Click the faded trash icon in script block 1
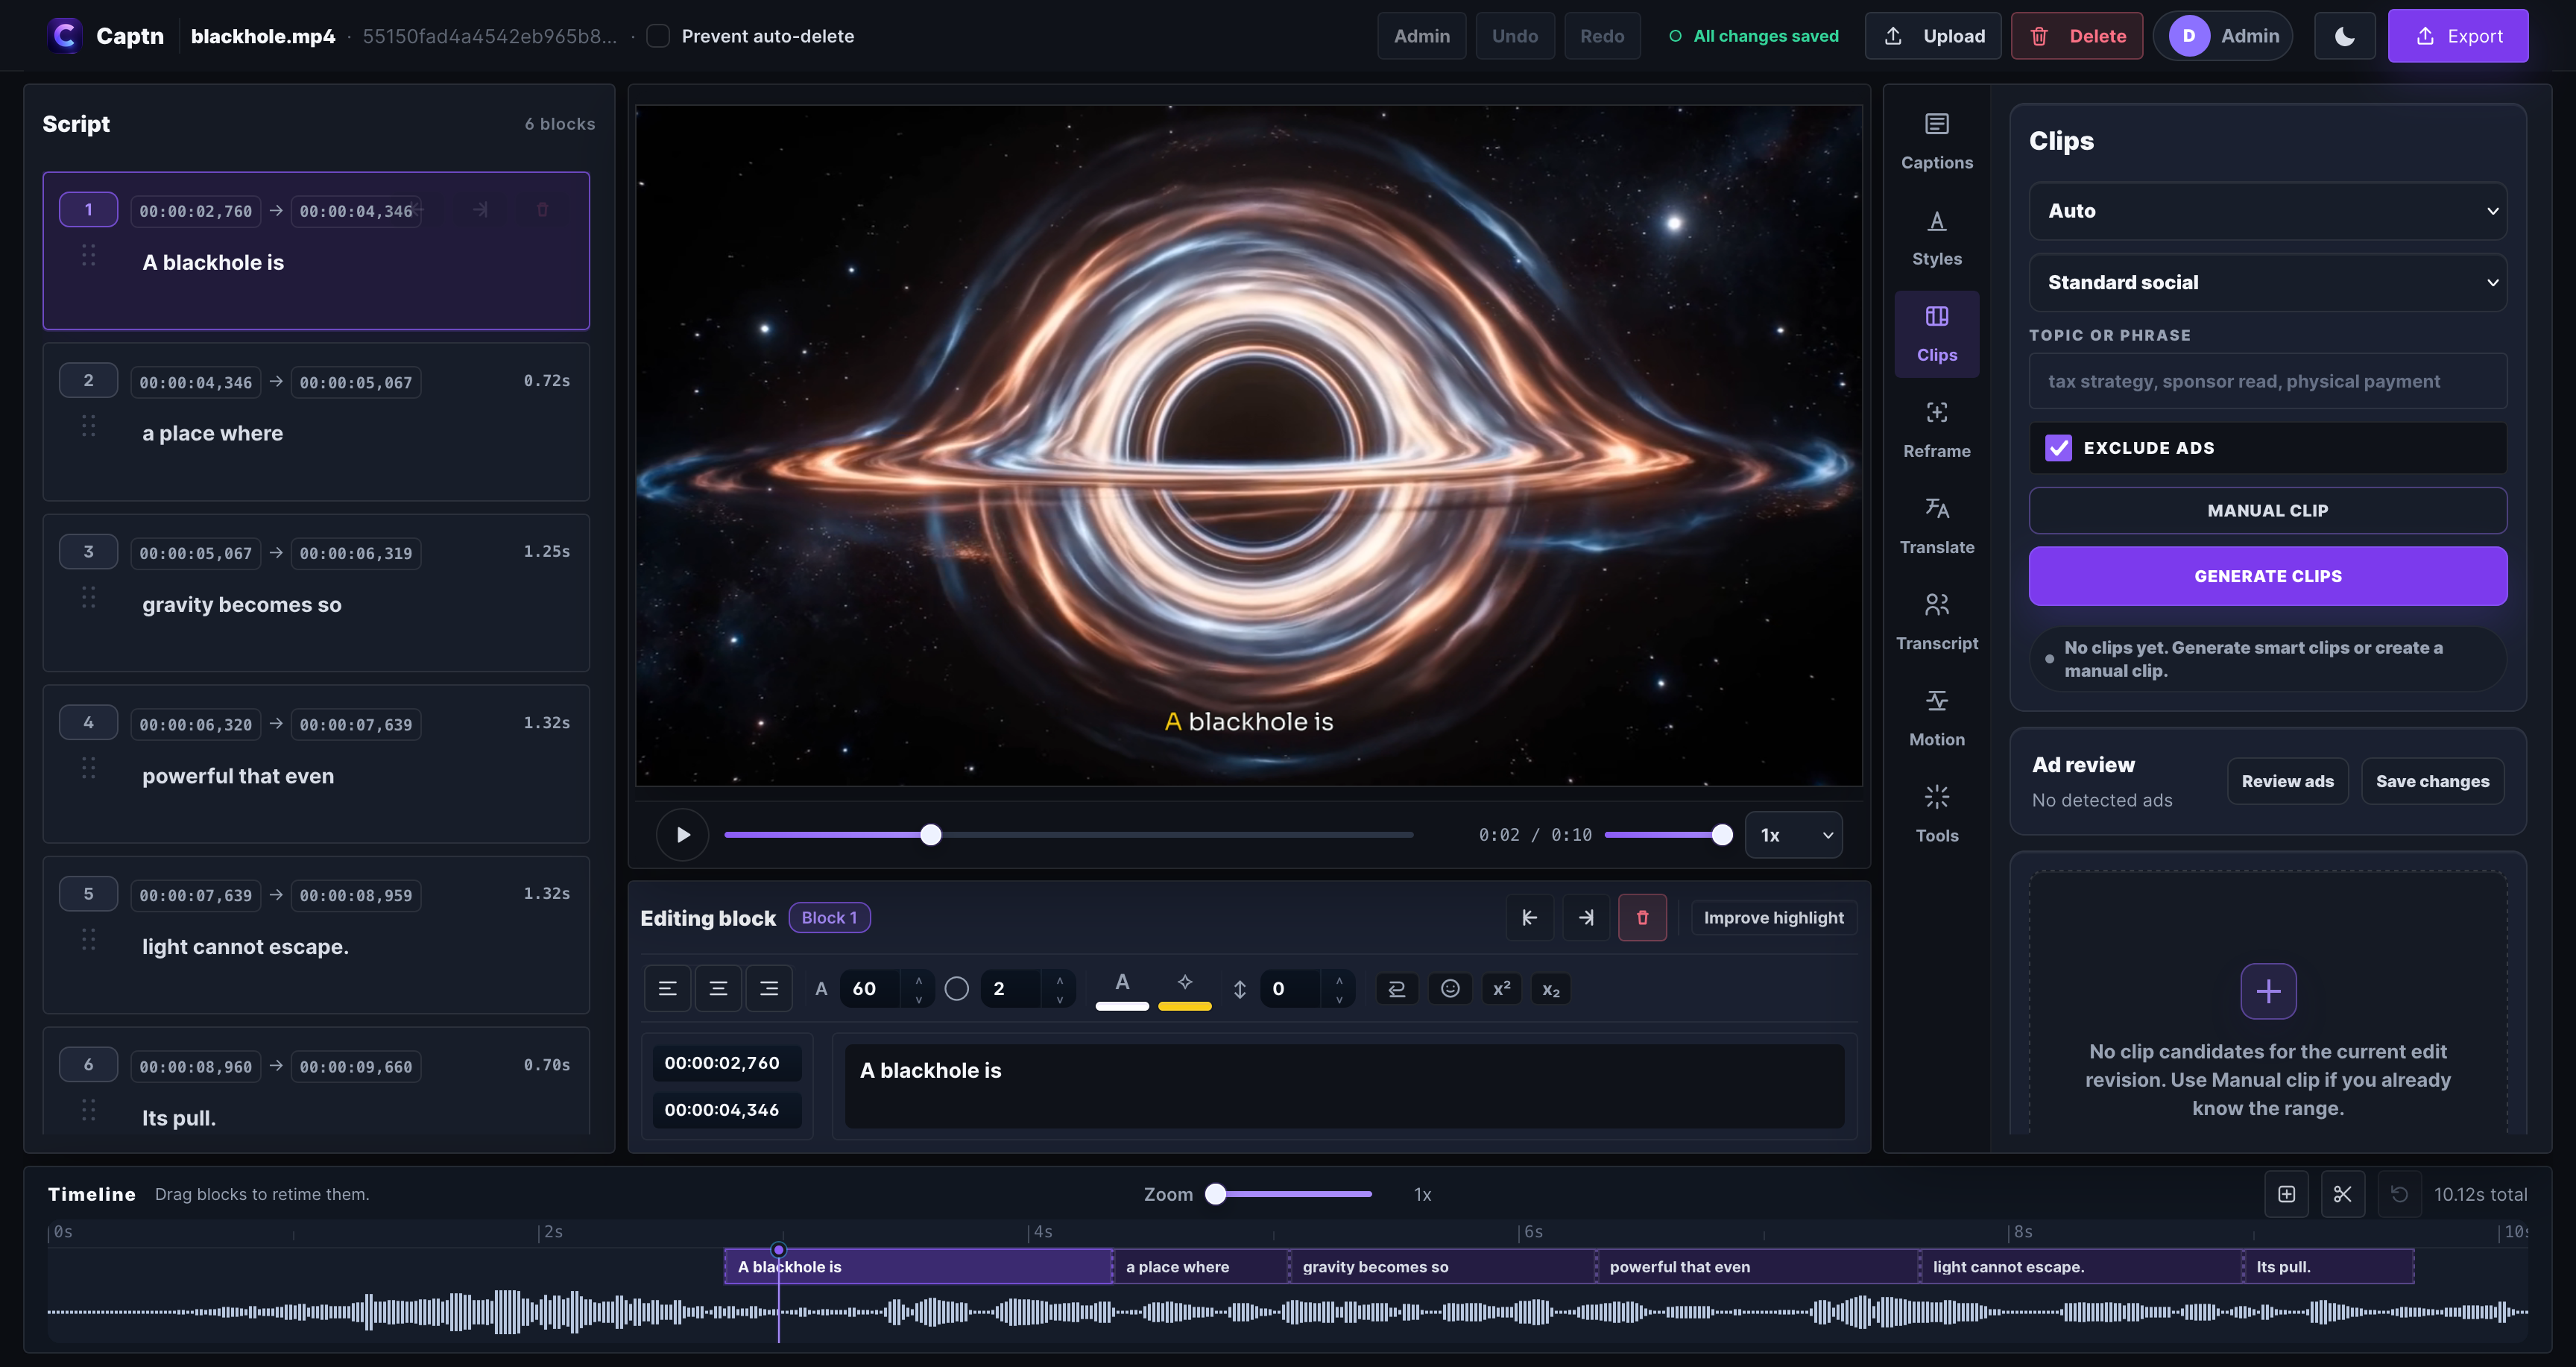The height and width of the screenshot is (1367, 2576). 542,209
